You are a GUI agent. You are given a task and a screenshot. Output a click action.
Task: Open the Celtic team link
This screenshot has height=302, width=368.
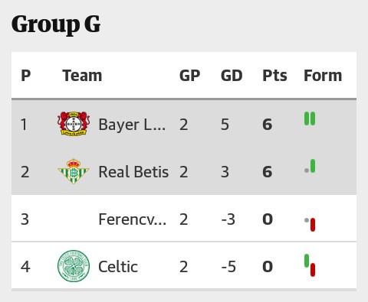118,267
